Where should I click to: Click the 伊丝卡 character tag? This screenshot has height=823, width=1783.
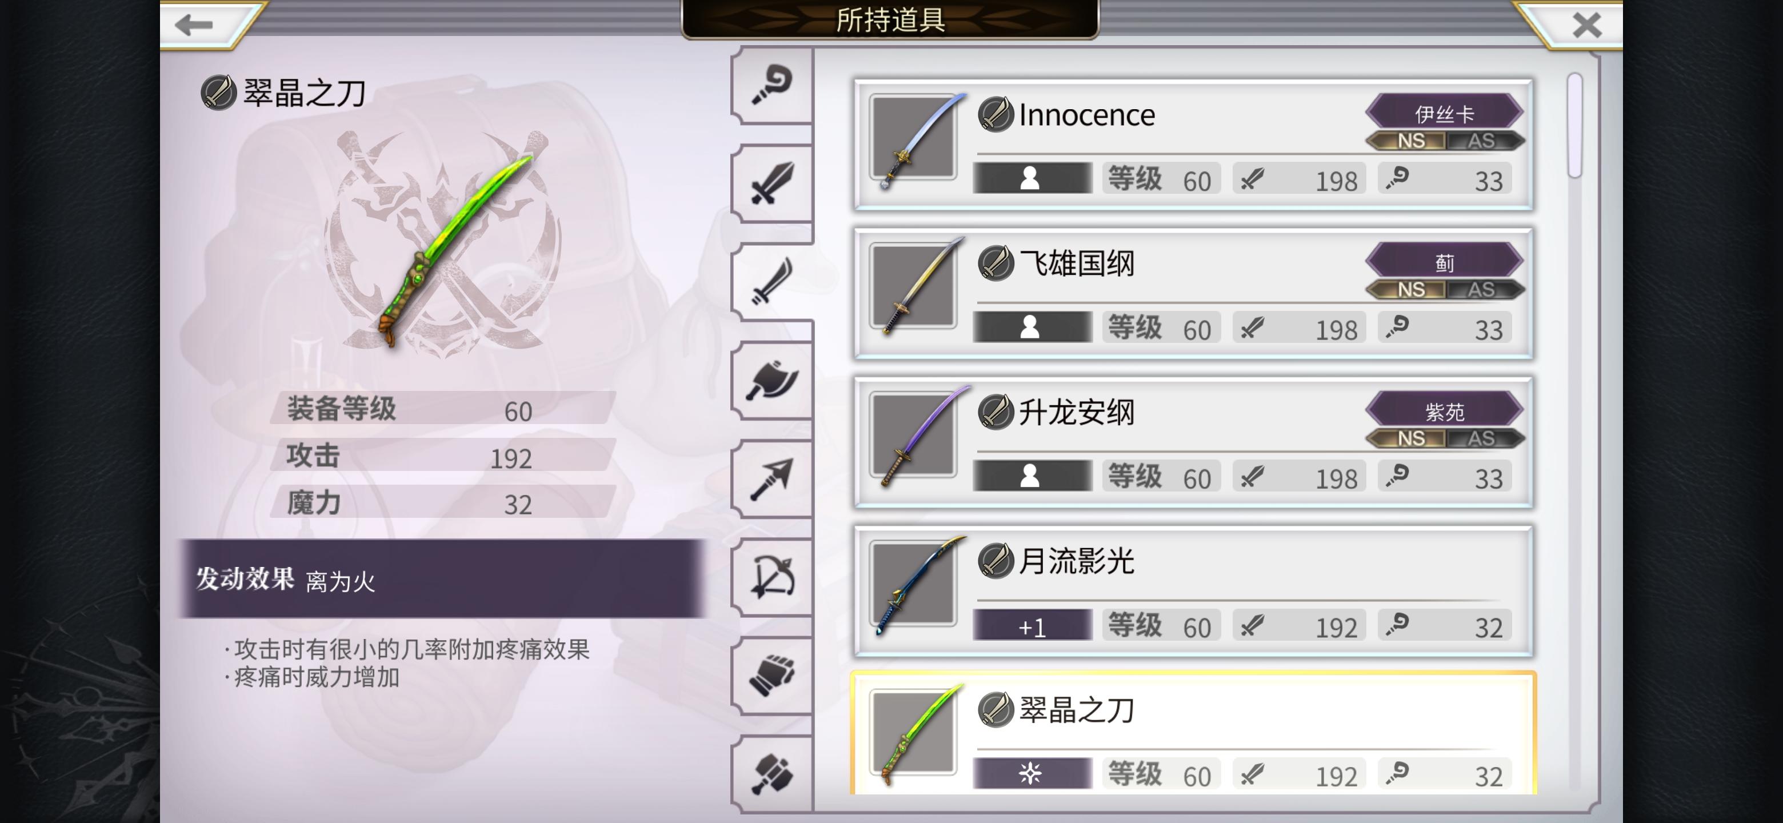point(1445,113)
